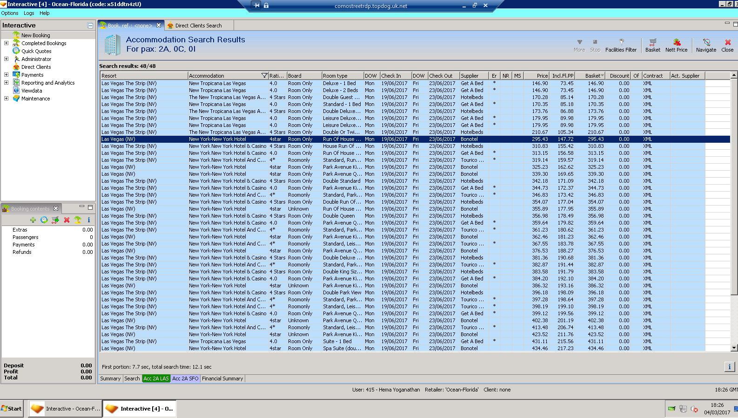
Task: Click the clock quote icon in Booking contents
Action: click(x=44, y=220)
